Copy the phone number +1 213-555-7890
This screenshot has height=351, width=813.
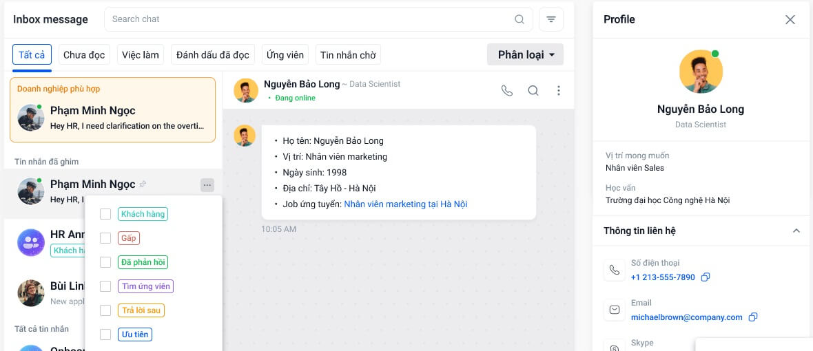pos(705,277)
